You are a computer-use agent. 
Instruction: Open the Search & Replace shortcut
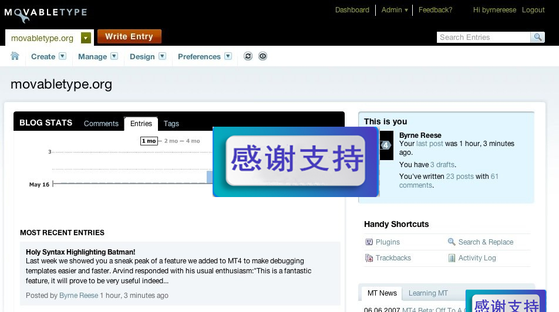pos(486,242)
